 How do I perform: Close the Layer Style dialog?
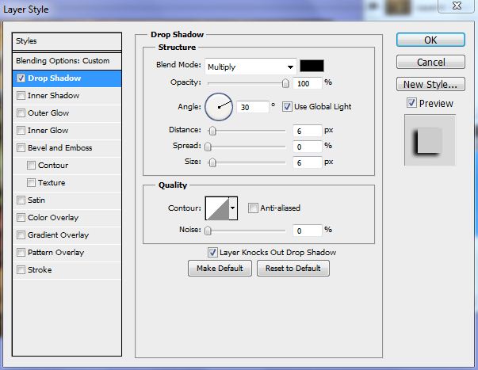(456, 6)
